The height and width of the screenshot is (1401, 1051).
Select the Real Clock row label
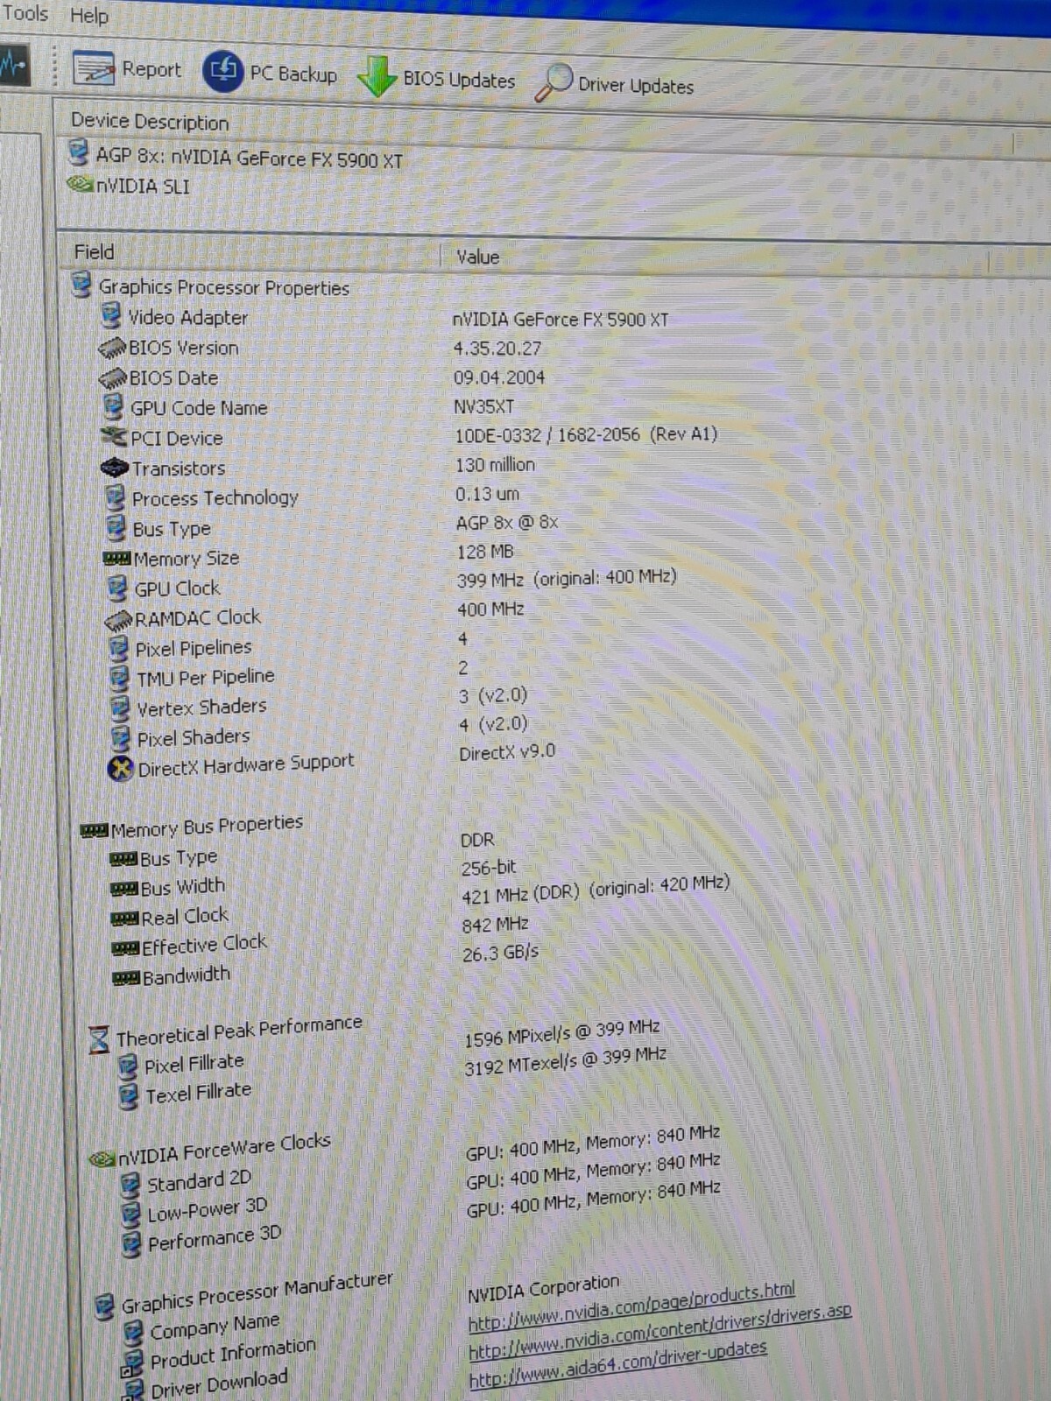point(185,916)
